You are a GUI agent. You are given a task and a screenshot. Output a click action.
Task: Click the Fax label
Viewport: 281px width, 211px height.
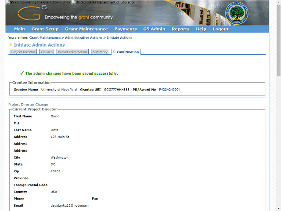[x=95, y=199]
